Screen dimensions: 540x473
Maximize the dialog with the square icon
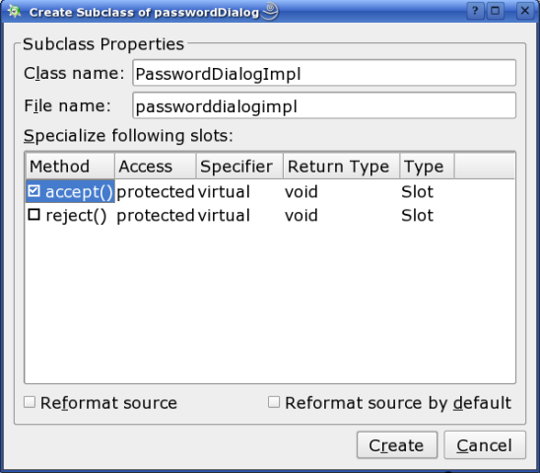[496, 11]
